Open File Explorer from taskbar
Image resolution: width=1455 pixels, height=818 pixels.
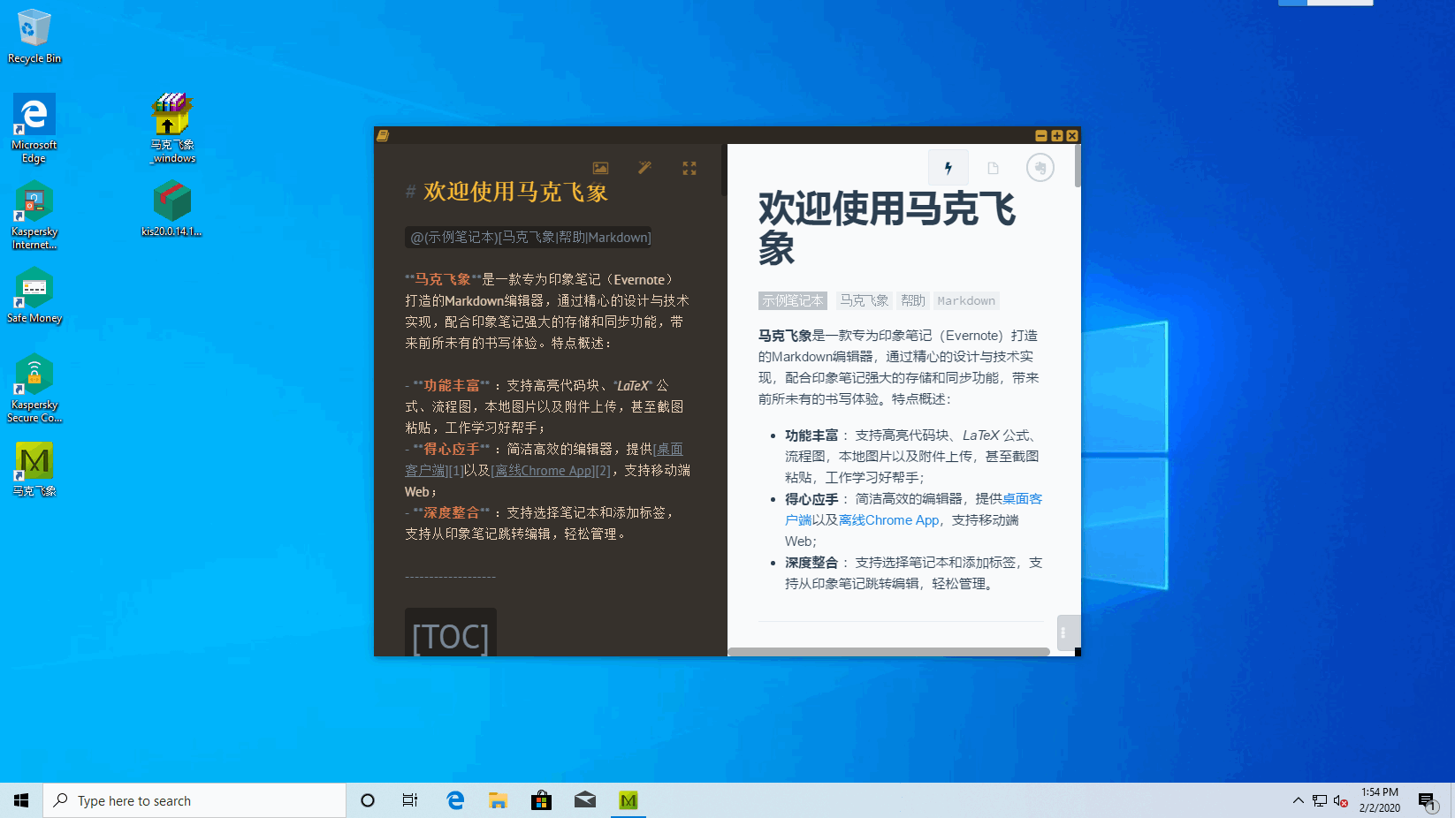[498, 800]
